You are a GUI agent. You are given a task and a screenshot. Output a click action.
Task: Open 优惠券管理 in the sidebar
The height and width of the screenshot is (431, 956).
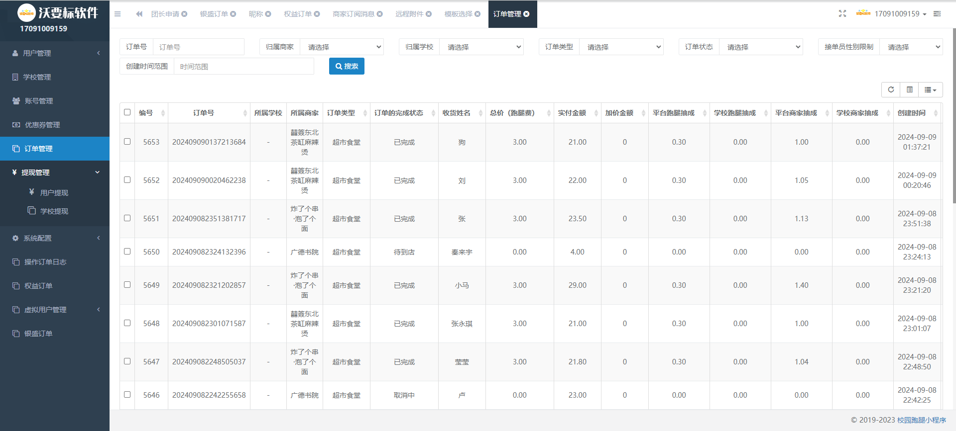click(55, 125)
